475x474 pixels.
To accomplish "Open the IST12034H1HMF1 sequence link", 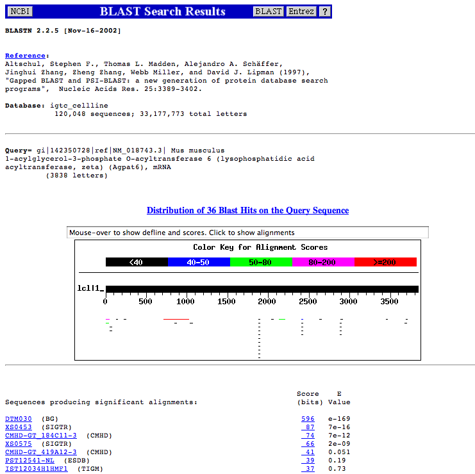I will click(36, 469).
